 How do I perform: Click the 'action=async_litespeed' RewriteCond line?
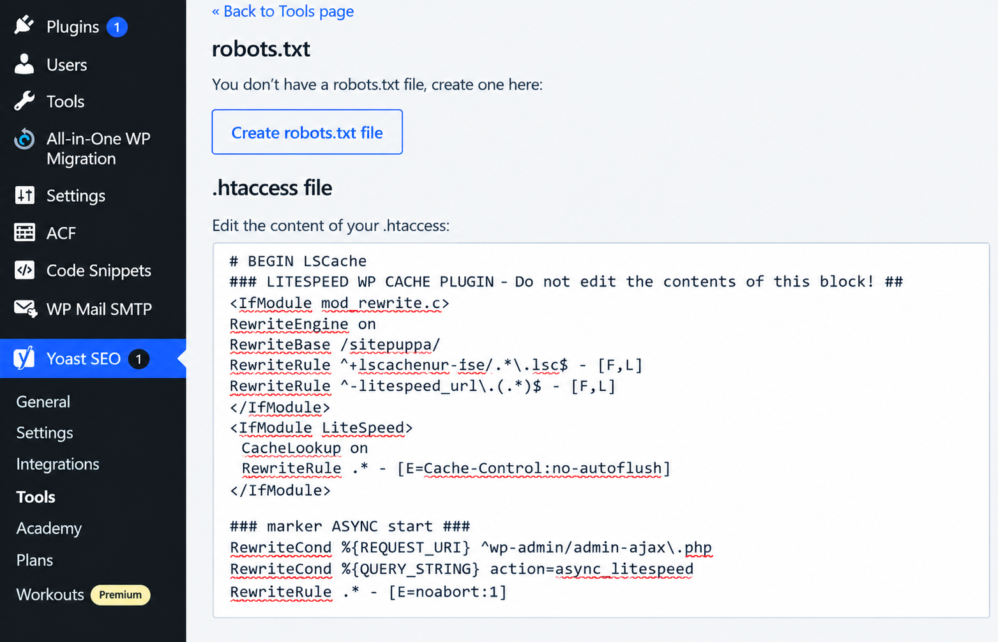tap(462, 569)
